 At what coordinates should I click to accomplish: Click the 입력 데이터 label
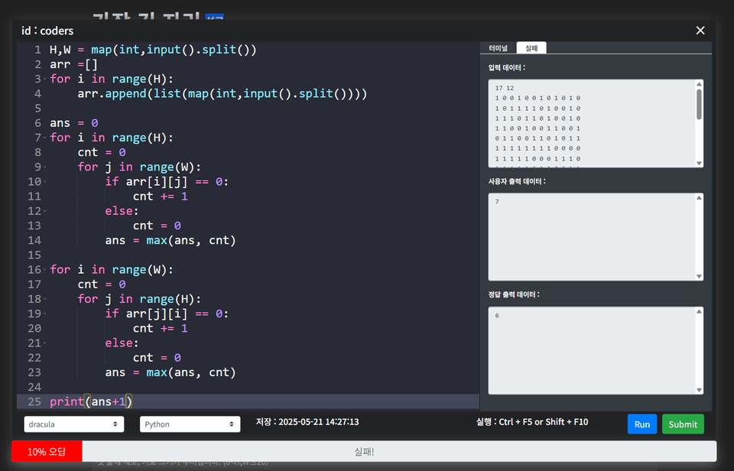point(506,68)
